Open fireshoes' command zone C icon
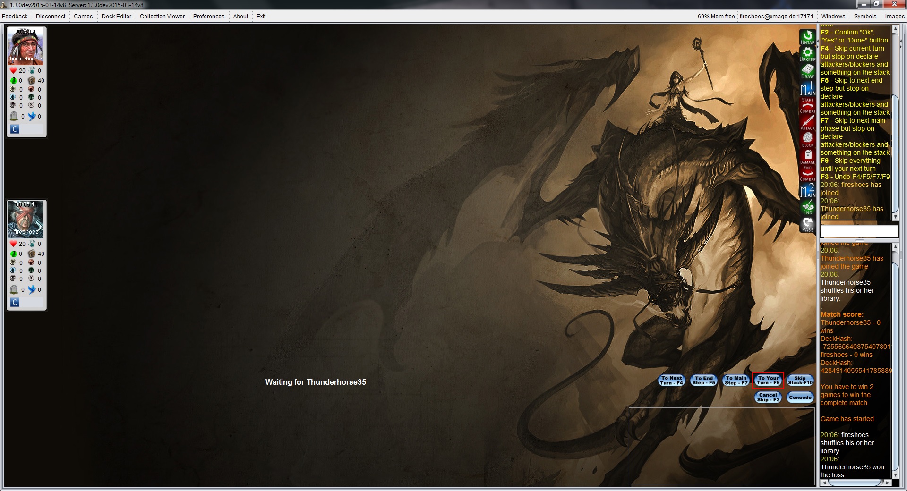Image resolution: width=907 pixels, height=491 pixels. coord(15,302)
